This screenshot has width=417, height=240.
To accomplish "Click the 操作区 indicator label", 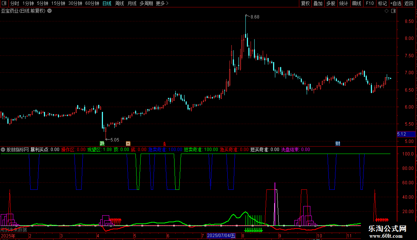I will coord(73,150).
